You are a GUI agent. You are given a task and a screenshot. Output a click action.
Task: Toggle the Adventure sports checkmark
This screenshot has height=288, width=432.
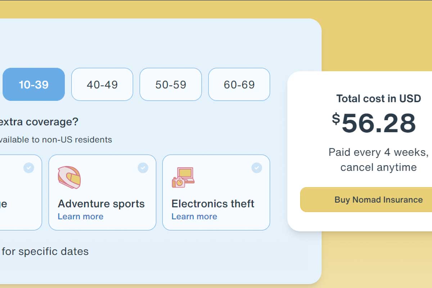point(143,168)
